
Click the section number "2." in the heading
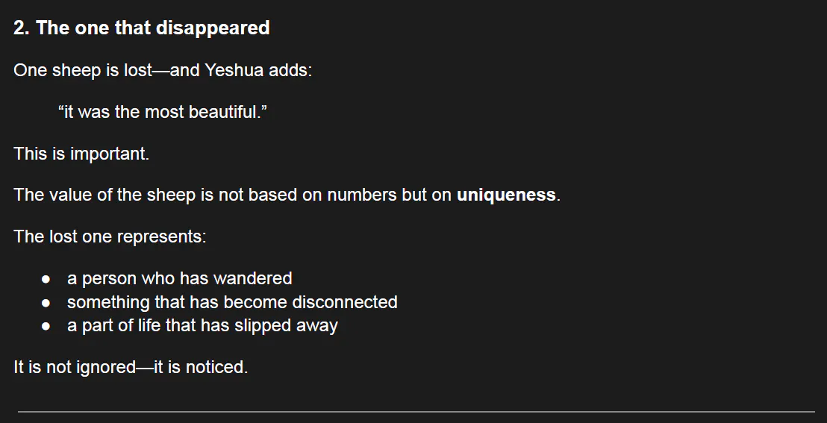[x=21, y=28]
